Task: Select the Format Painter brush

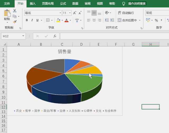Action: 15,22
